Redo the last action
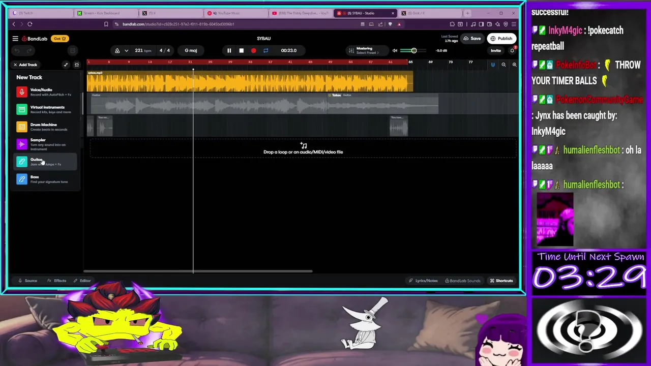 pos(29,50)
